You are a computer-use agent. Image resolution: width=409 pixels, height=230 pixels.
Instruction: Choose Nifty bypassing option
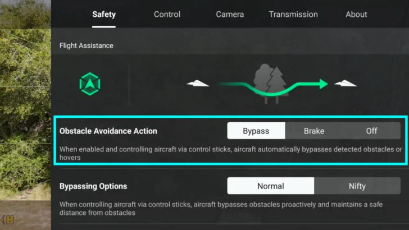pos(357,186)
